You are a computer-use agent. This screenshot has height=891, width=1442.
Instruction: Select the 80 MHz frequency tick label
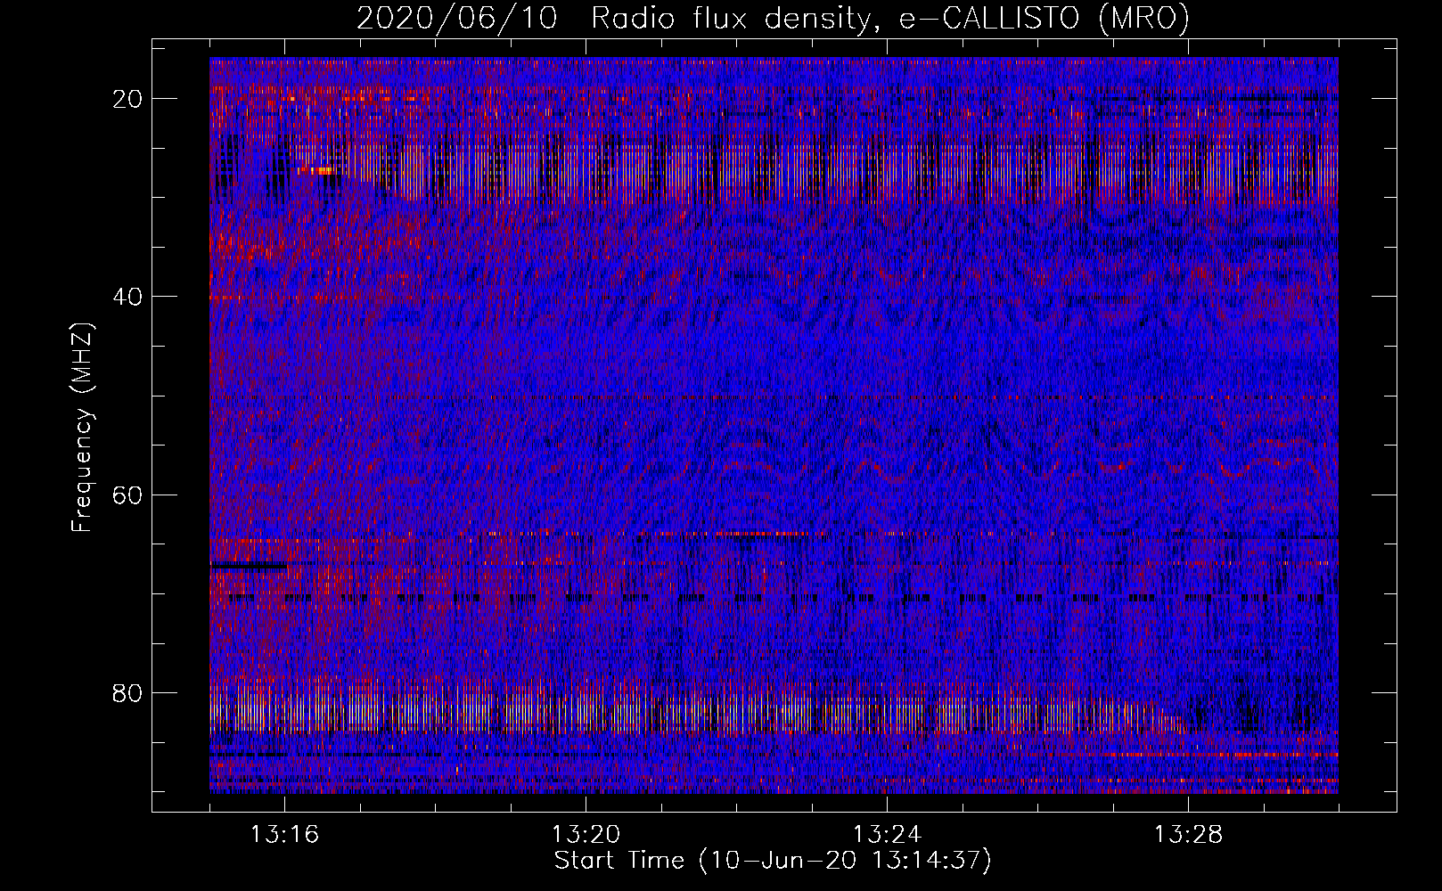pos(128,693)
